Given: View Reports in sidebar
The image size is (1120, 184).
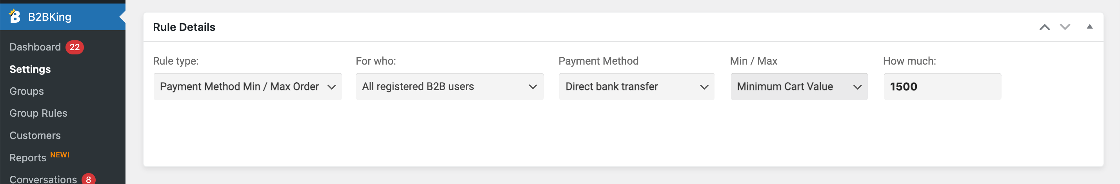Looking at the screenshot, I should (x=28, y=157).
